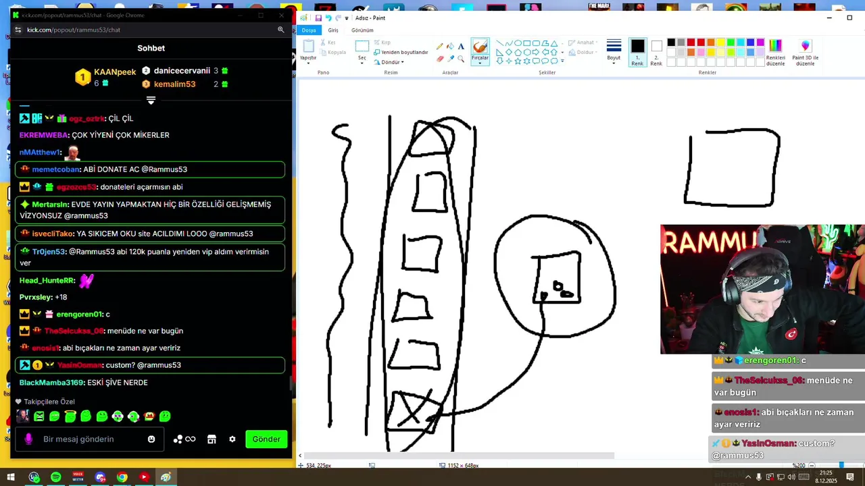865x486 pixels.
Task: Activate 1. Renk foreground color
Action: 637,52
